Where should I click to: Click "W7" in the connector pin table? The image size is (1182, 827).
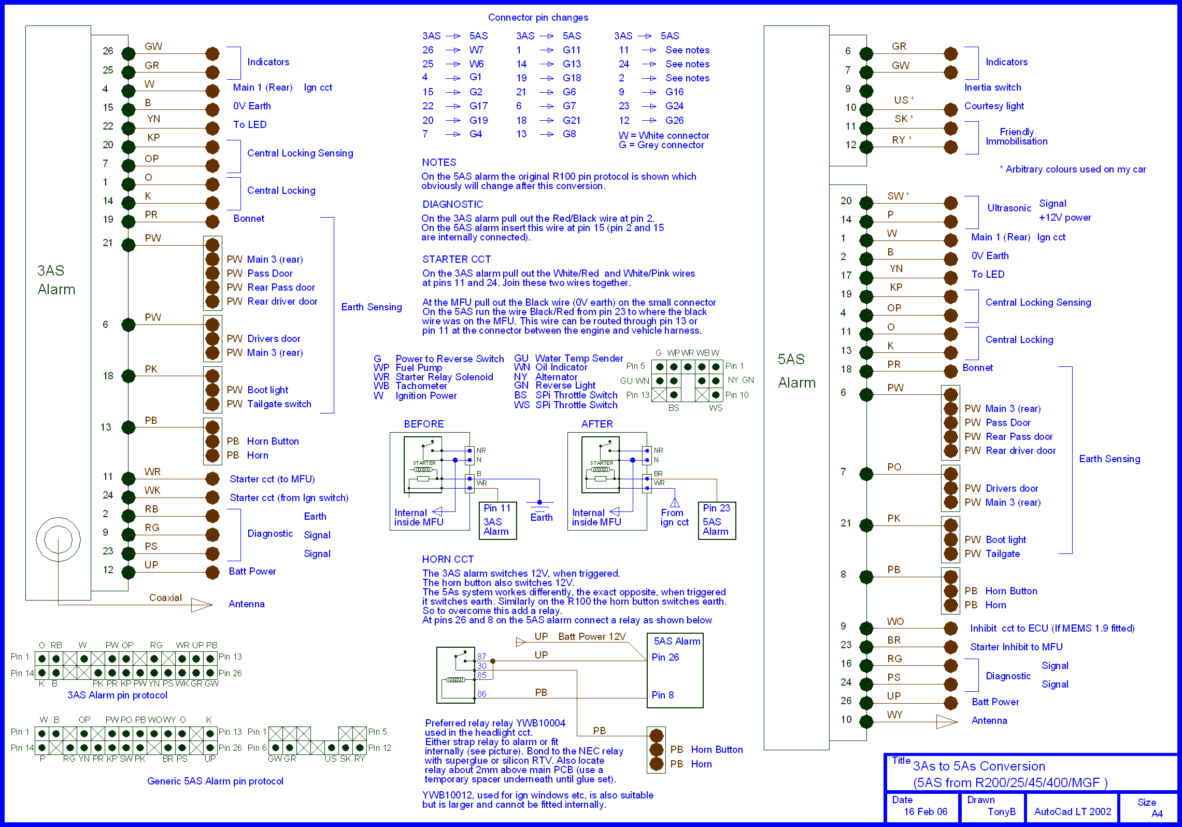tap(476, 50)
